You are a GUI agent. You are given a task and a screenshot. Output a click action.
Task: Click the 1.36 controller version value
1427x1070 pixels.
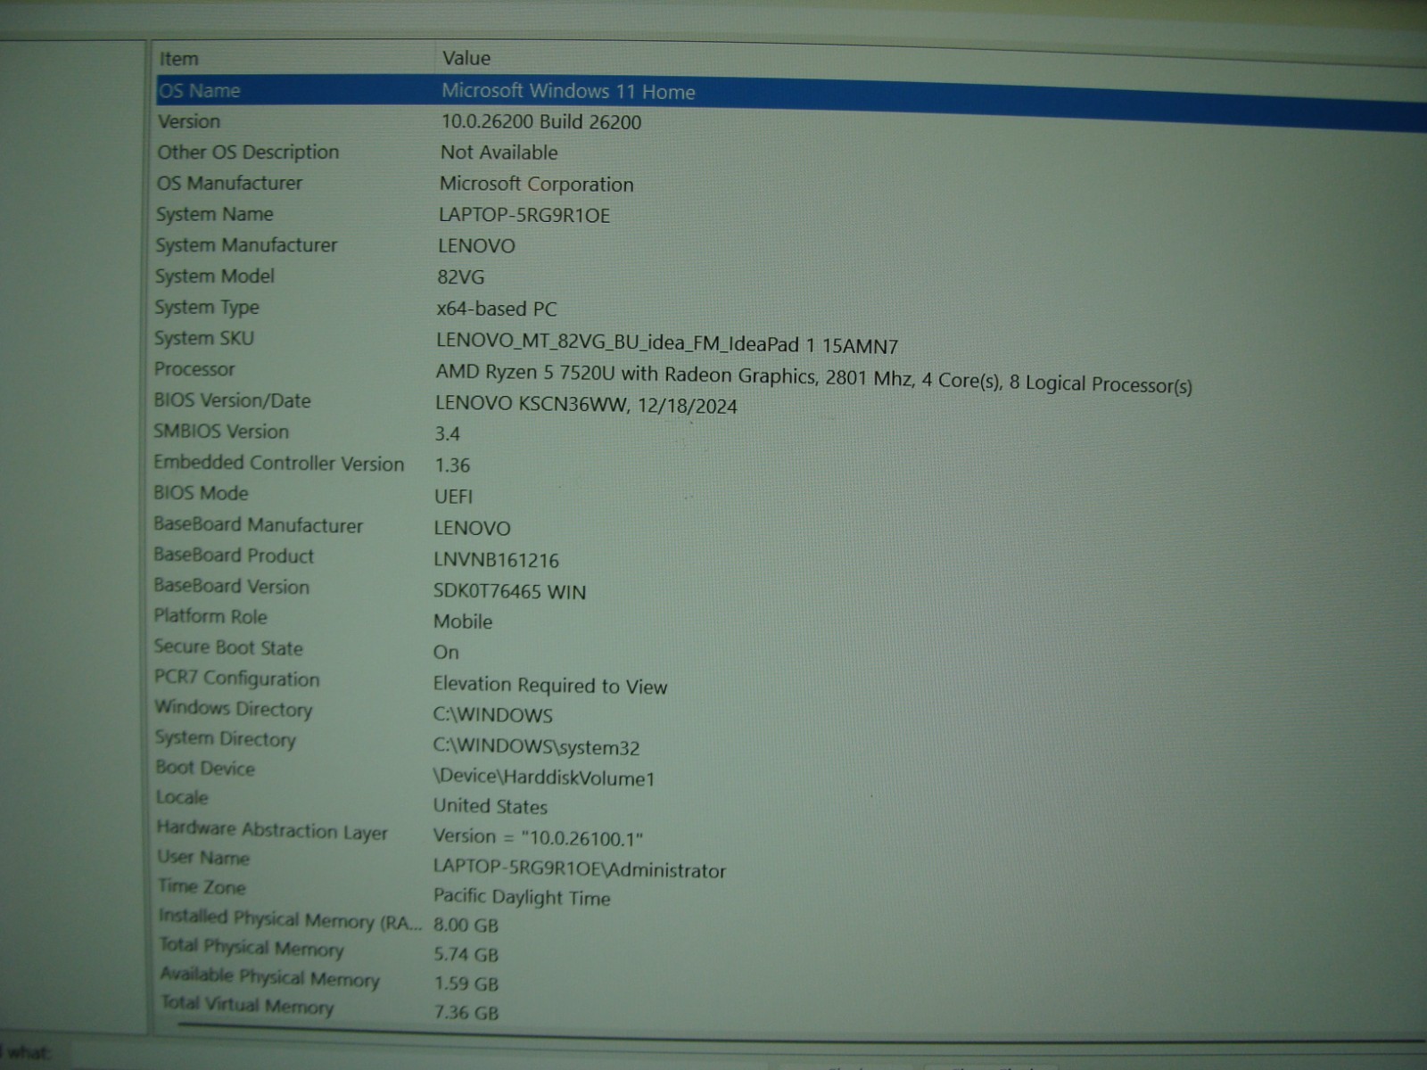tap(452, 465)
